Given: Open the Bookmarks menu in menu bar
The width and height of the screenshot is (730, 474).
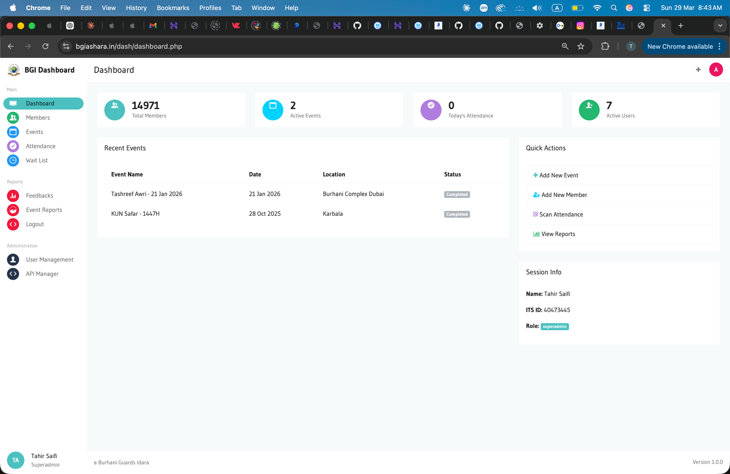Looking at the screenshot, I should [173, 8].
